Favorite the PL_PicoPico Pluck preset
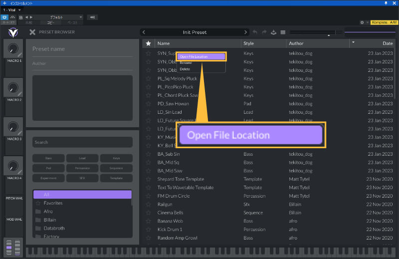 148,87
